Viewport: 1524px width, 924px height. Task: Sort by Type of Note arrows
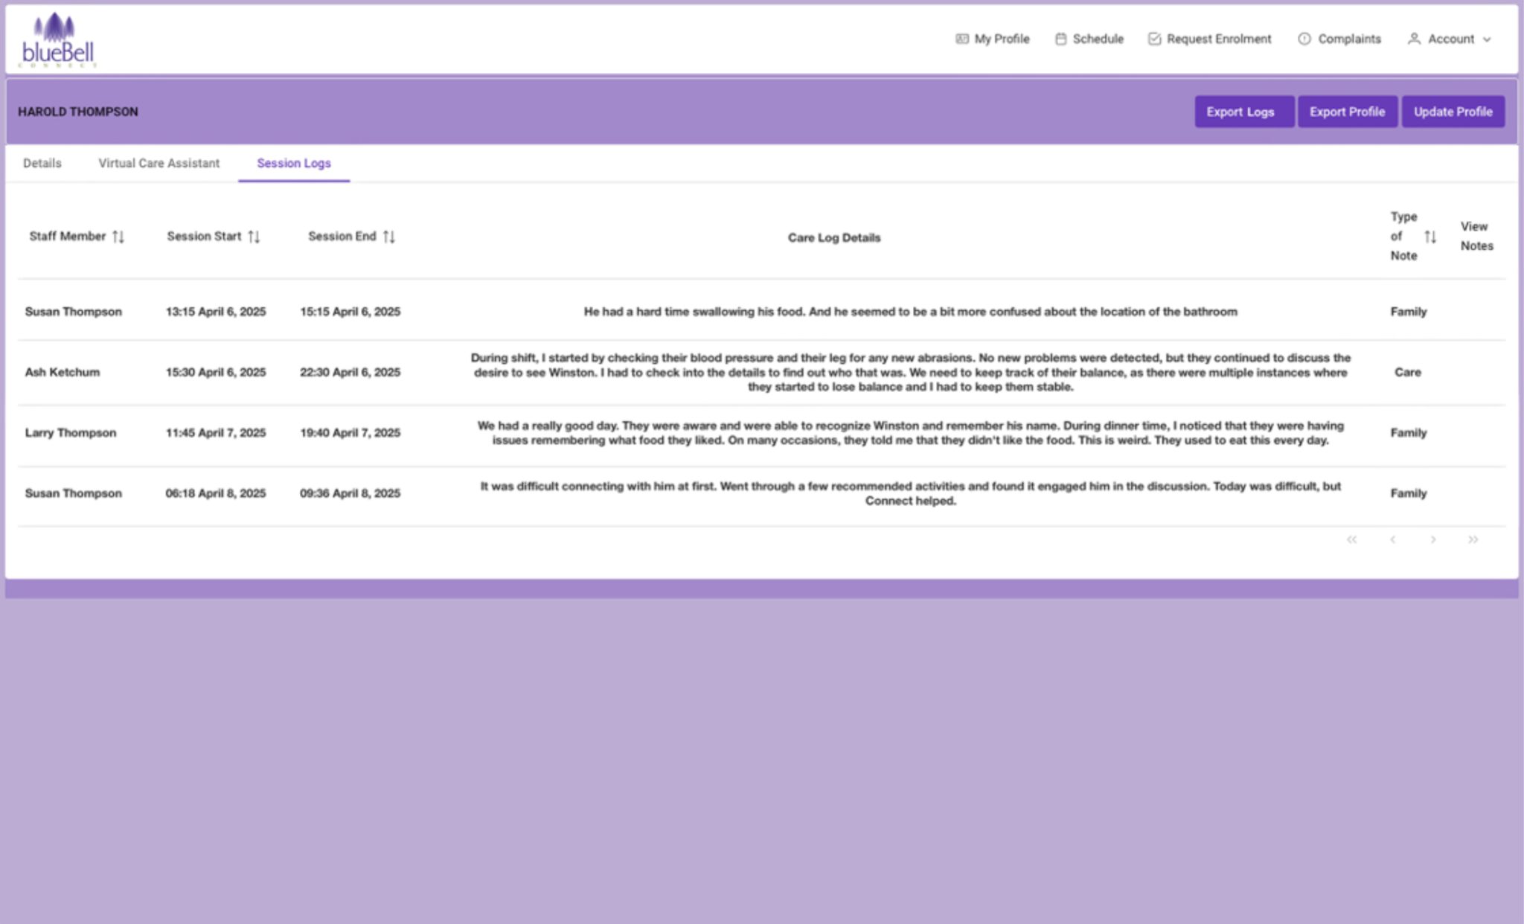[1429, 237]
